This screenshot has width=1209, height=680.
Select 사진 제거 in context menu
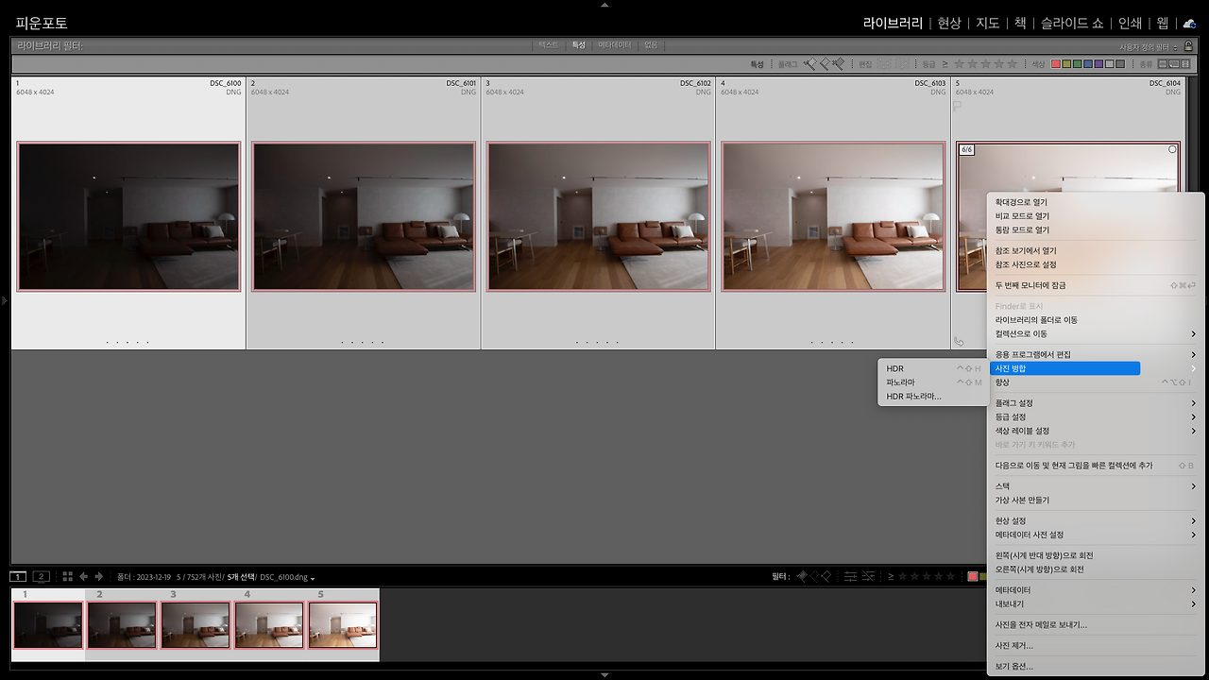click(1096, 646)
